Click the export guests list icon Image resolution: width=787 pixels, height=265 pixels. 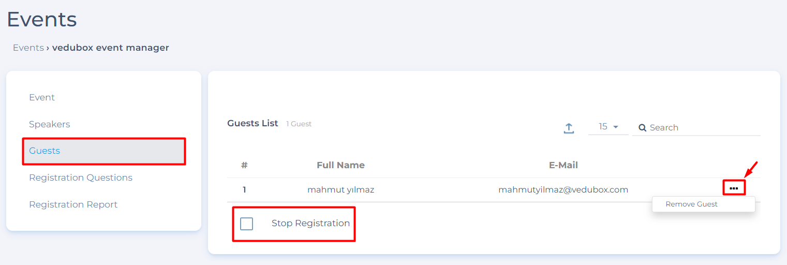click(x=569, y=128)
